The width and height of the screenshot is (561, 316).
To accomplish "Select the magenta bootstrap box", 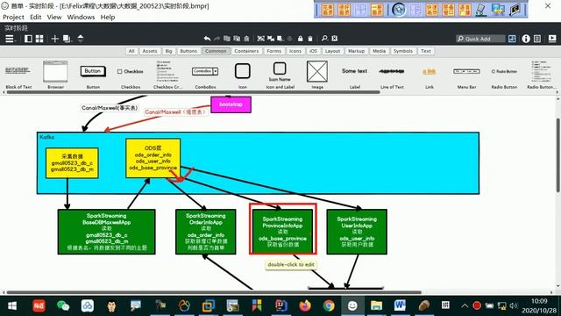I will (x=231, y=104).
